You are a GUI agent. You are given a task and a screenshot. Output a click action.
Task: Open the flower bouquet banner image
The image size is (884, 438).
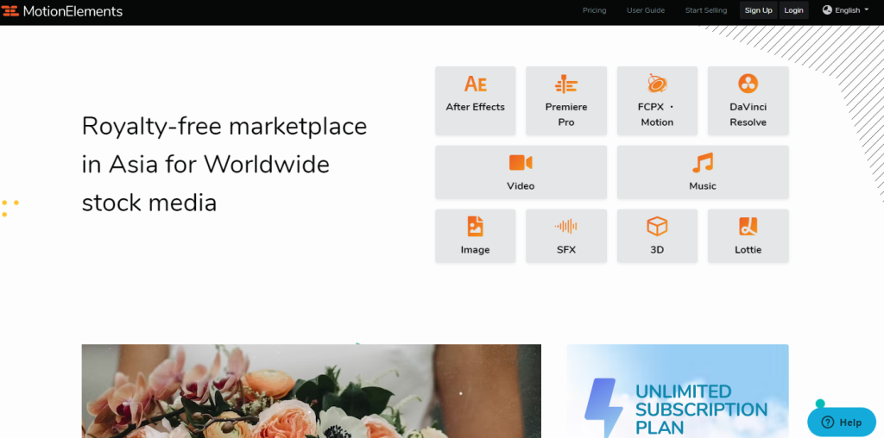(311, 391)
